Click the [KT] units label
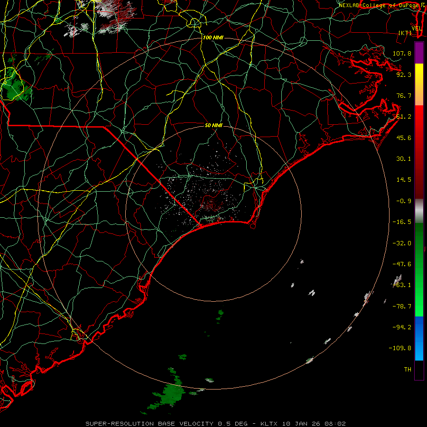Viewport: 427px width, 427px height. tap(405, 33)
